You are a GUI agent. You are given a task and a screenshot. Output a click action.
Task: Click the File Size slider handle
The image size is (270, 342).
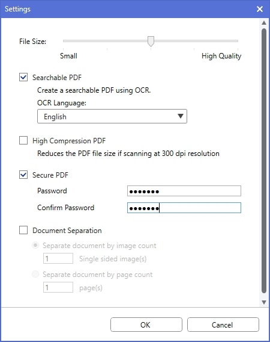[x=151, y=41]
